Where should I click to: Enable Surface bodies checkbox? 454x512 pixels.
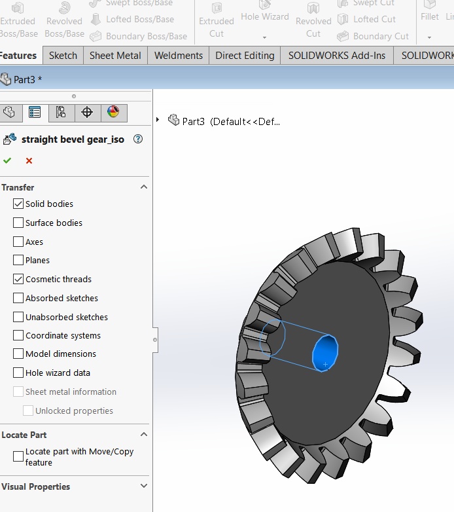pos(18,223)
